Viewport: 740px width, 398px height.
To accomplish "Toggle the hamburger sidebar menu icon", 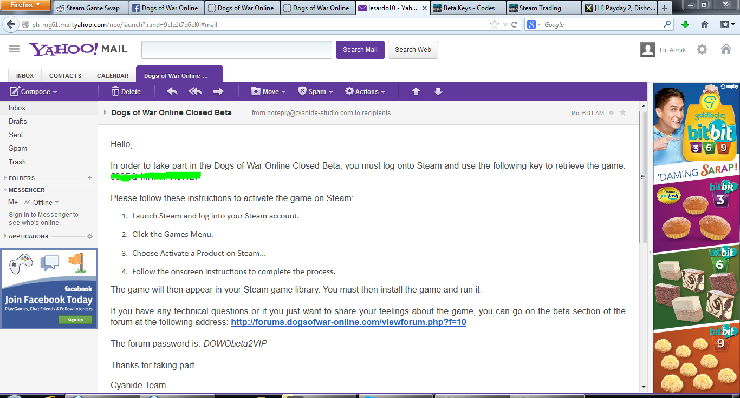I will [14, 49].
